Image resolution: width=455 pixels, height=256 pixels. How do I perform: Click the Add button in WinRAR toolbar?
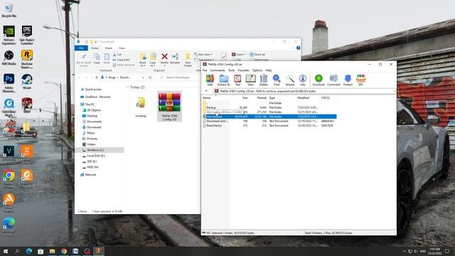point(210,80)
